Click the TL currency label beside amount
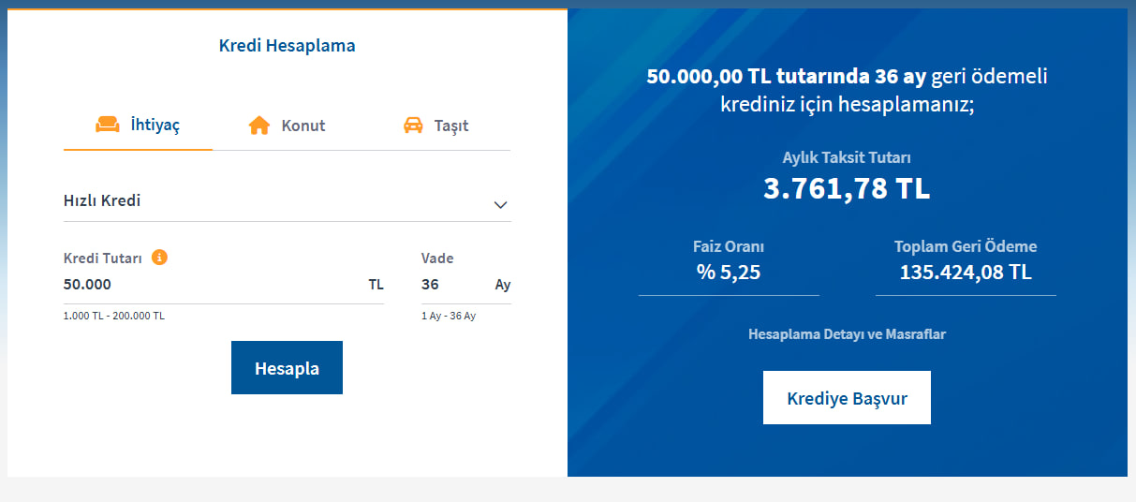Image resolution: width=1136 pixels, height=502 pixels. 376,285
